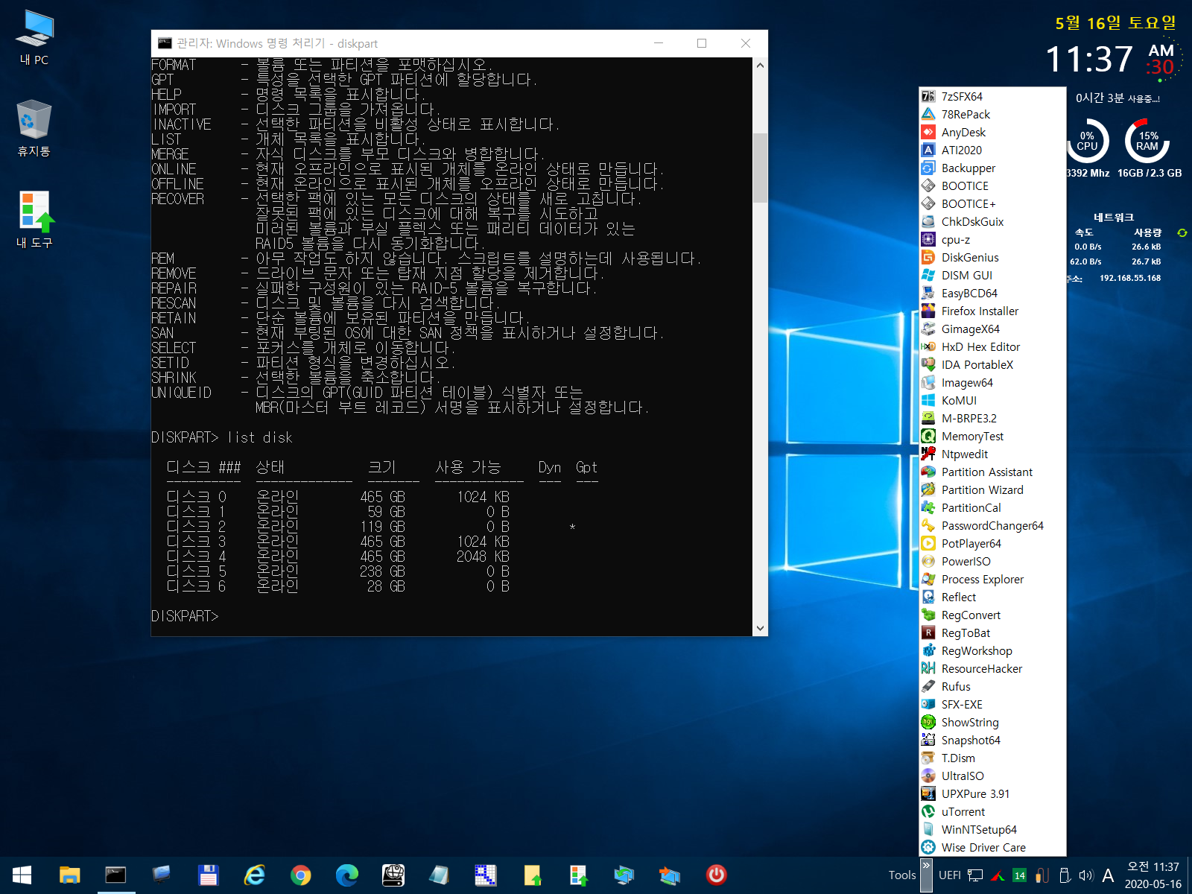Click the KoMUI icon
This screenshot has width=1192, height=894.
click(928, 400)
